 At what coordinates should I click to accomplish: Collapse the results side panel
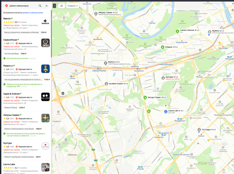click(x=54, y=6)
